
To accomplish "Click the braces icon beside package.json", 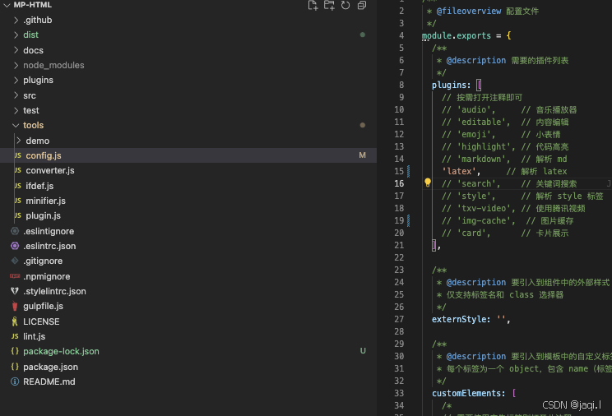I will [x=15, y=367].
